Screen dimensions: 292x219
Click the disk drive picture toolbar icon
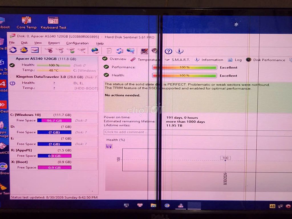click(x=35, y=50)
